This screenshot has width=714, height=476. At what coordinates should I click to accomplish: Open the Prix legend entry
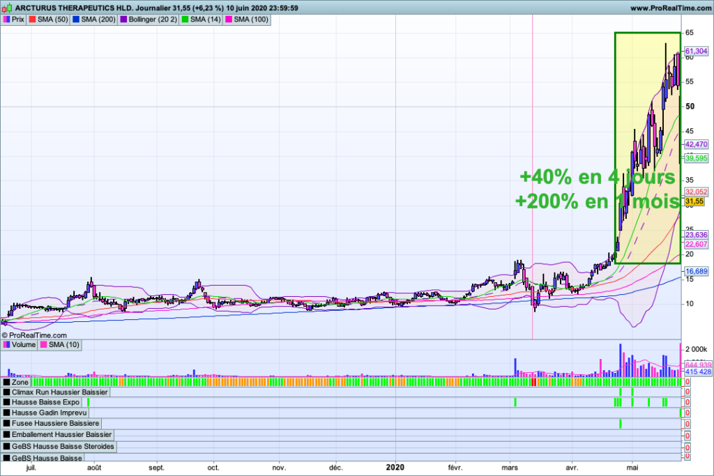click(x=14, y=20)
